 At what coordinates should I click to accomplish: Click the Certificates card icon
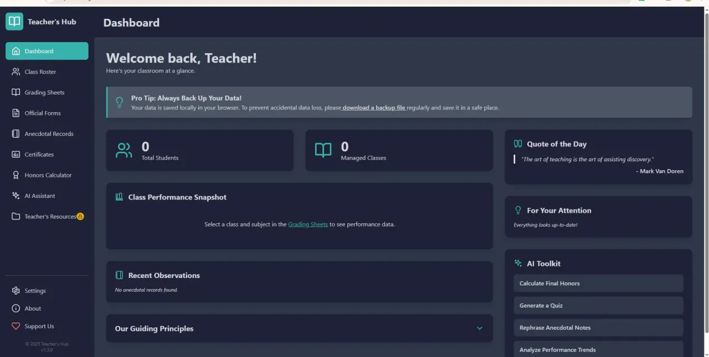click(16, 155)
